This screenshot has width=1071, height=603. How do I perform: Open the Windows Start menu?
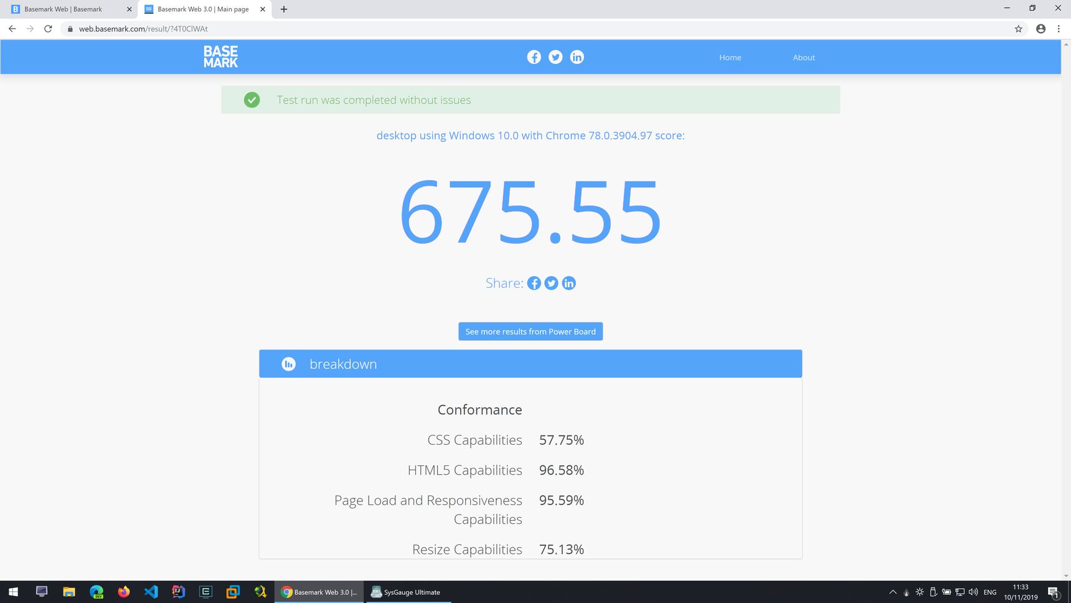coord(14,592)
